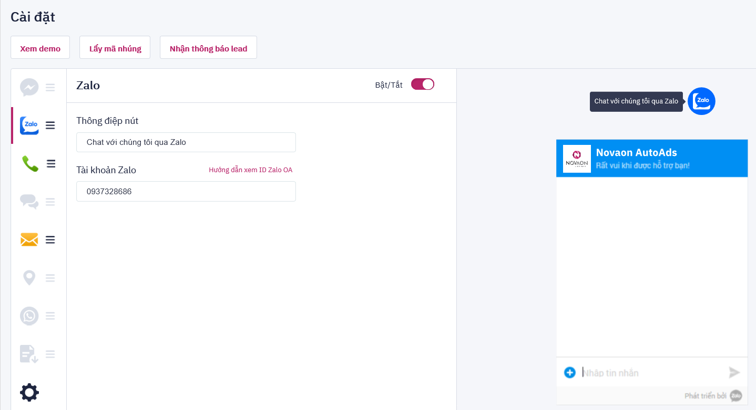Select the Messenger channel icon in sidebar

click(x=29, y=88)
